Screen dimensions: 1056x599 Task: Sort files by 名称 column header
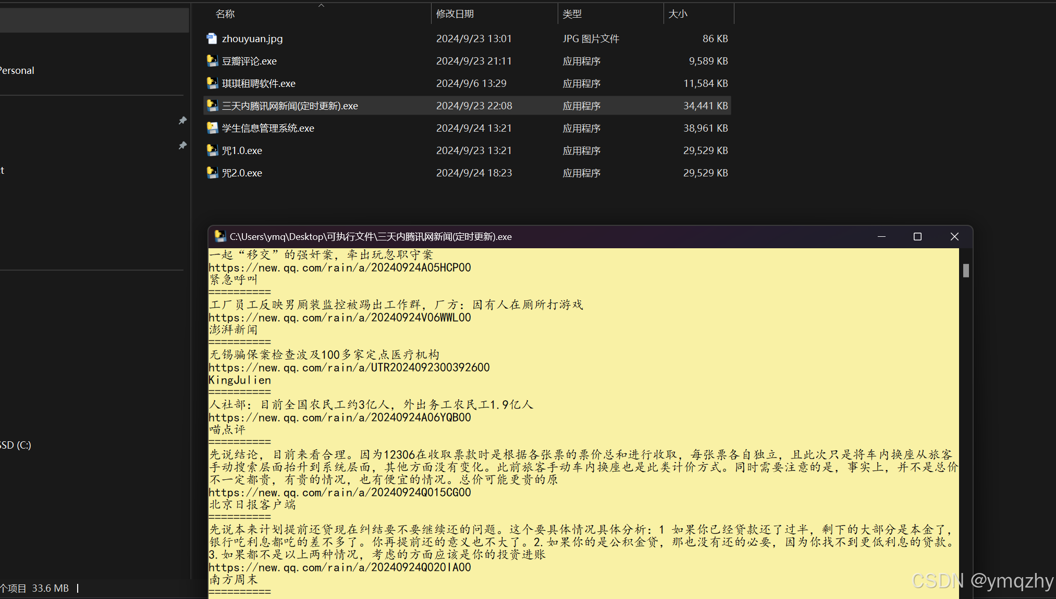[225, 14]
